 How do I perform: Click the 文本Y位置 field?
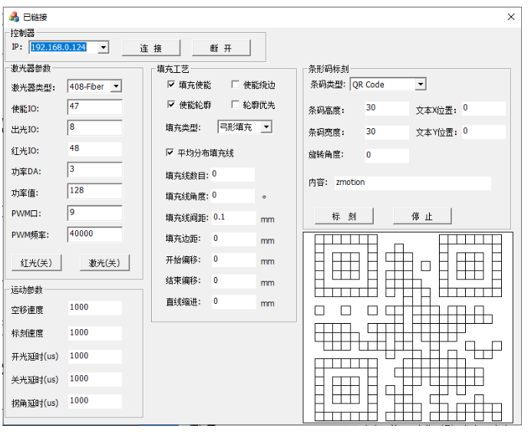(483, 132)
